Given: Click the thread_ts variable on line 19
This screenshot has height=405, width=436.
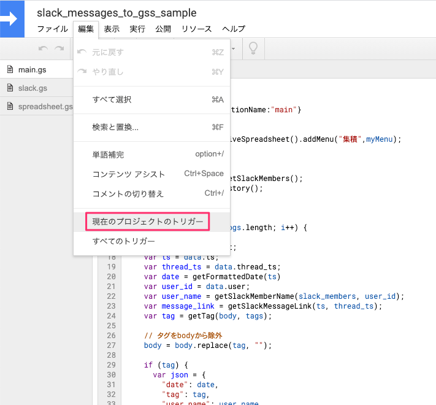Looking at the screenshot, I should [x=182, y=267].
